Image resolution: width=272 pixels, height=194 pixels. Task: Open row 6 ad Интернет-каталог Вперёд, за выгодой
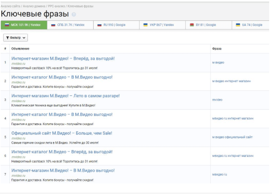pyautogui.click(x=62, y=152)
